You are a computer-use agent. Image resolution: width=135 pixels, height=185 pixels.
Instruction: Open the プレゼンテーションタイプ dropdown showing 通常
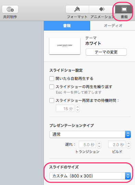pos(90,134)
